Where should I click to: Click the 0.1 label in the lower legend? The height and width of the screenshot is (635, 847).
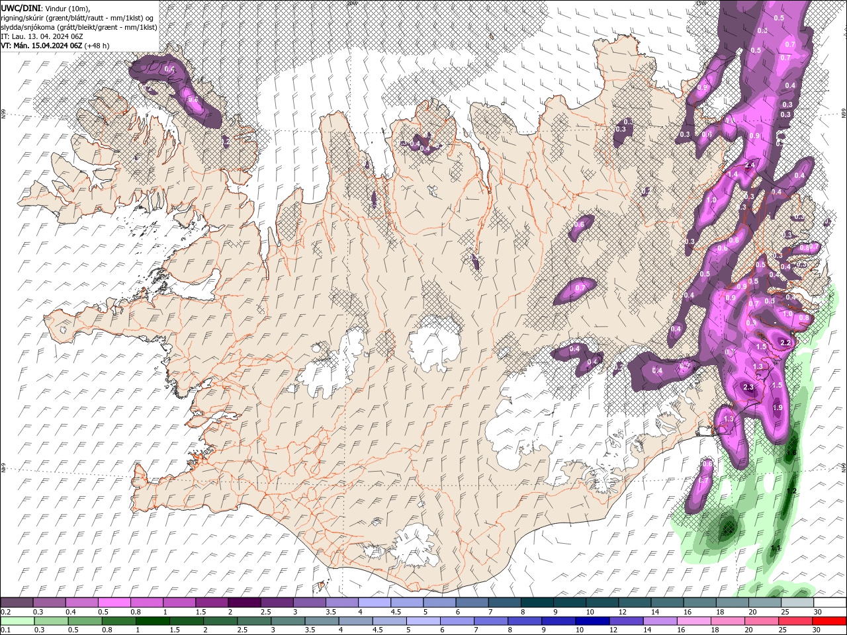[6, 630]
